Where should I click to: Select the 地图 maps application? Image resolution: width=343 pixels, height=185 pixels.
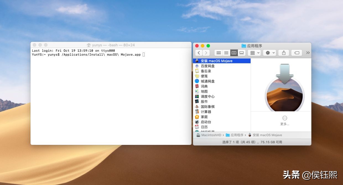pyautogui.click(x=205, y=91)
